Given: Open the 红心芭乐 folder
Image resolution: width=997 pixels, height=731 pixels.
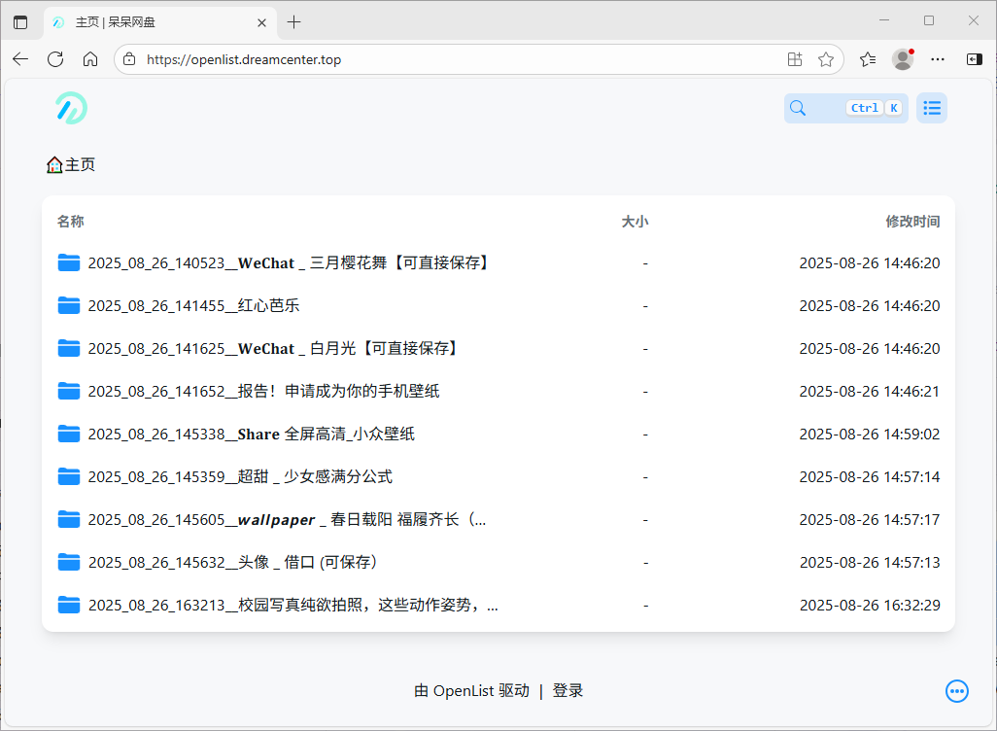Looking at the screenshot, I should [x=193, y=305].
